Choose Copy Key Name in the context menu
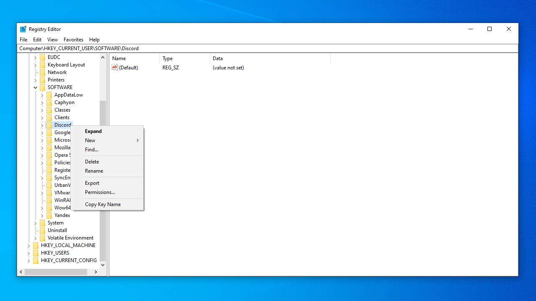This screenshot has width=536, height=301. [x=107, y=204]
